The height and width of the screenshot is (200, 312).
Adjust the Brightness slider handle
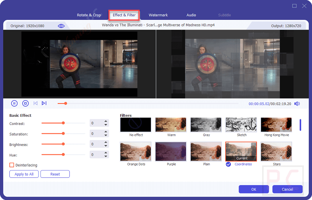63,144
